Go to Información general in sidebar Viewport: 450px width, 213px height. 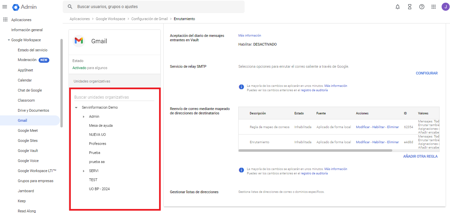27,30
